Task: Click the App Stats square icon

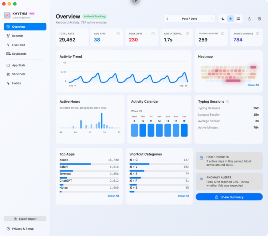Action: coord(8,65)
